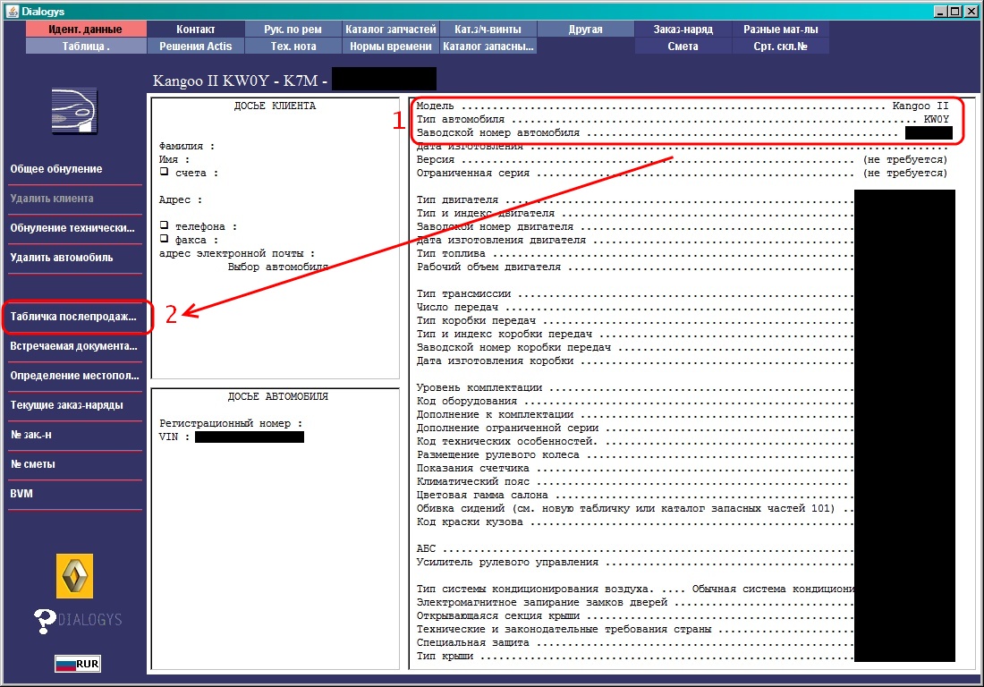Click Усилитель рулевого управления row
The image size is (984, 687).
635,562
